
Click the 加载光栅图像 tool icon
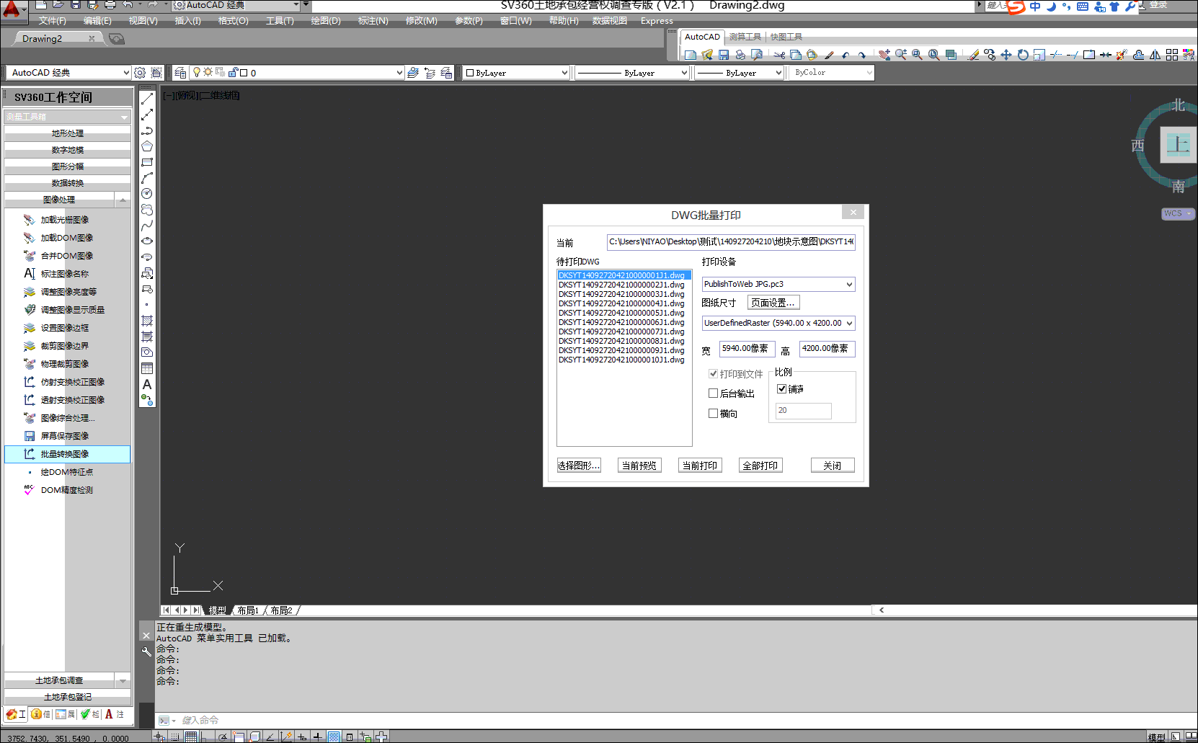[x=29, y=220]
